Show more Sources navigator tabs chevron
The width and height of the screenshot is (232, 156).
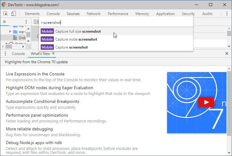[x=5, y=22]
